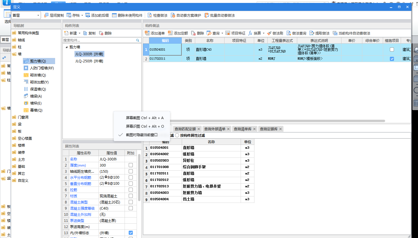Viewport: 418px width, 238px height.
Task: Click horizontal scrollbar in 构件做法 table
Action: click(x=264, y=121)
